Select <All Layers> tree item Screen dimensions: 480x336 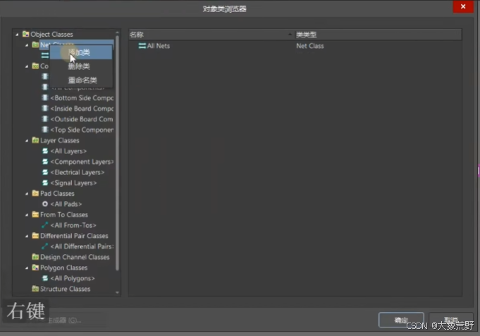68,151
